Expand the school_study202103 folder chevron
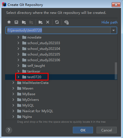123x138 pixels. [18, 43]
